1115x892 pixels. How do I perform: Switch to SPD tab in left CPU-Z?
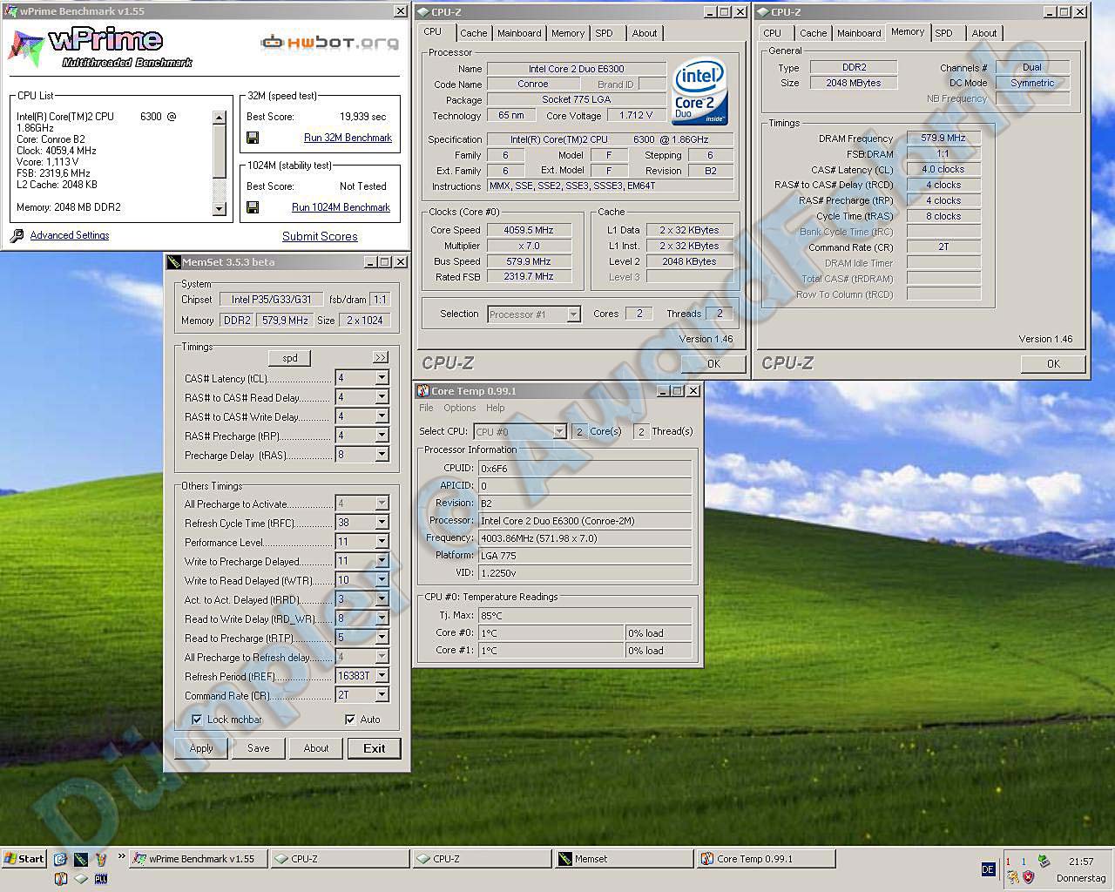pos(604,33)
